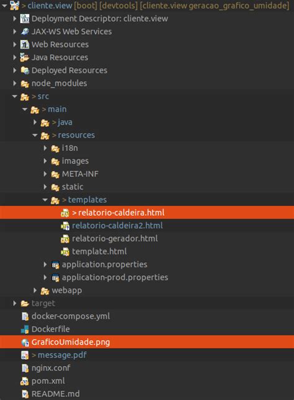Viewport: 294px width, 400px height.
Task: Collapse the main folder arrow
Action: pos(25,109)
